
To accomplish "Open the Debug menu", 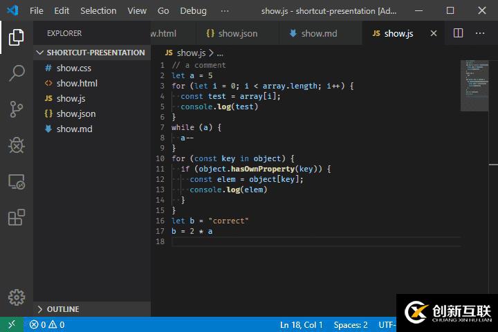I will tap(193, 11).
